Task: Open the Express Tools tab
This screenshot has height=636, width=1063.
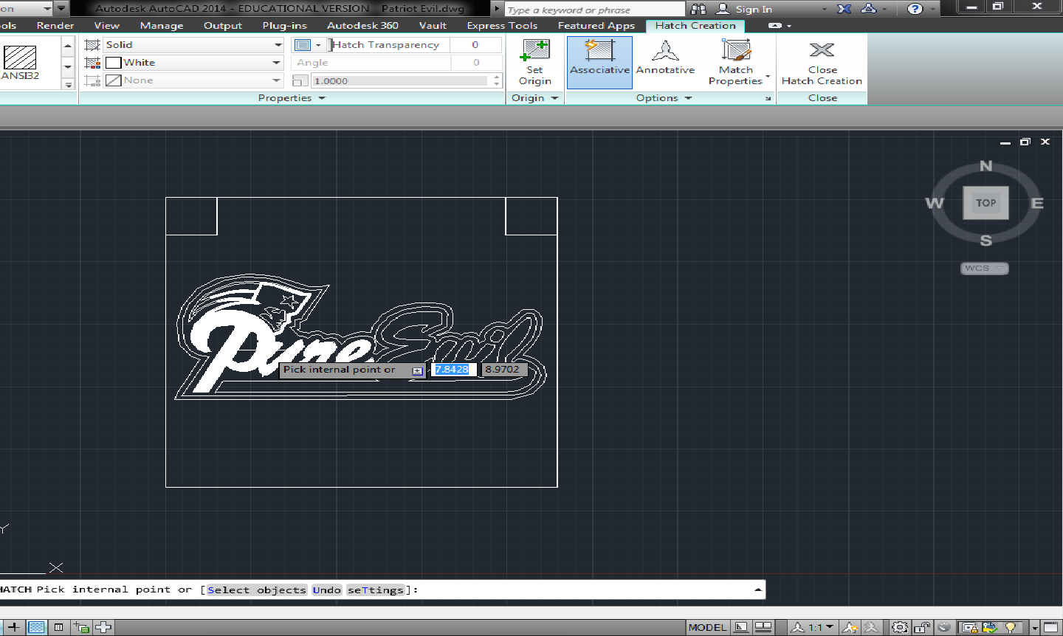Action: click(502, 25)
